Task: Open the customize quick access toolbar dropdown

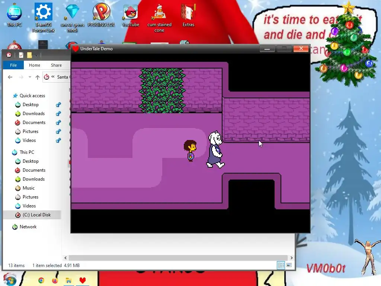Action: point(36,55)
